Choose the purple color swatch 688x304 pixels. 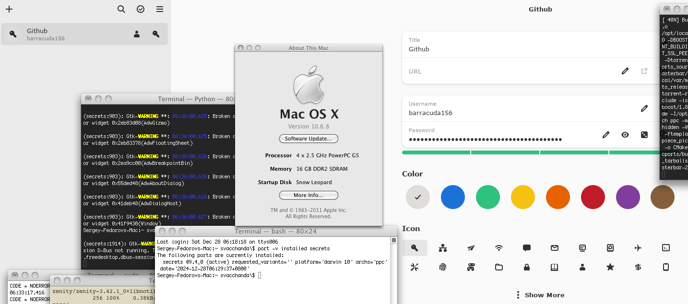point(628,197)
